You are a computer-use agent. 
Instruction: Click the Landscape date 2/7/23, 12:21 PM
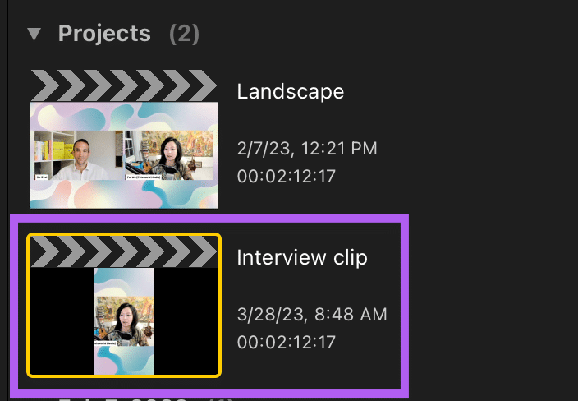pyautogui.click(x=307, y=148)
